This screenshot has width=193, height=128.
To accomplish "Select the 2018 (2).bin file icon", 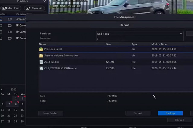I will tap(41, 62).
